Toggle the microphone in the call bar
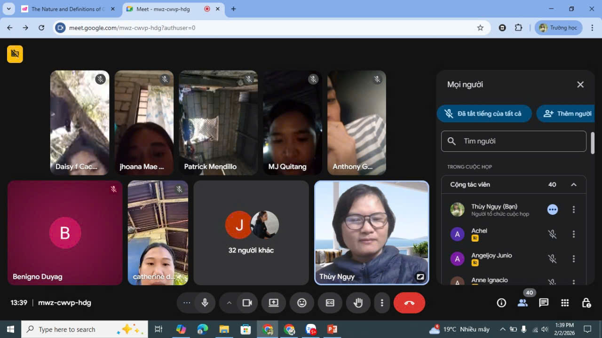Screen dimensions: 602x338 pos(205,303)
